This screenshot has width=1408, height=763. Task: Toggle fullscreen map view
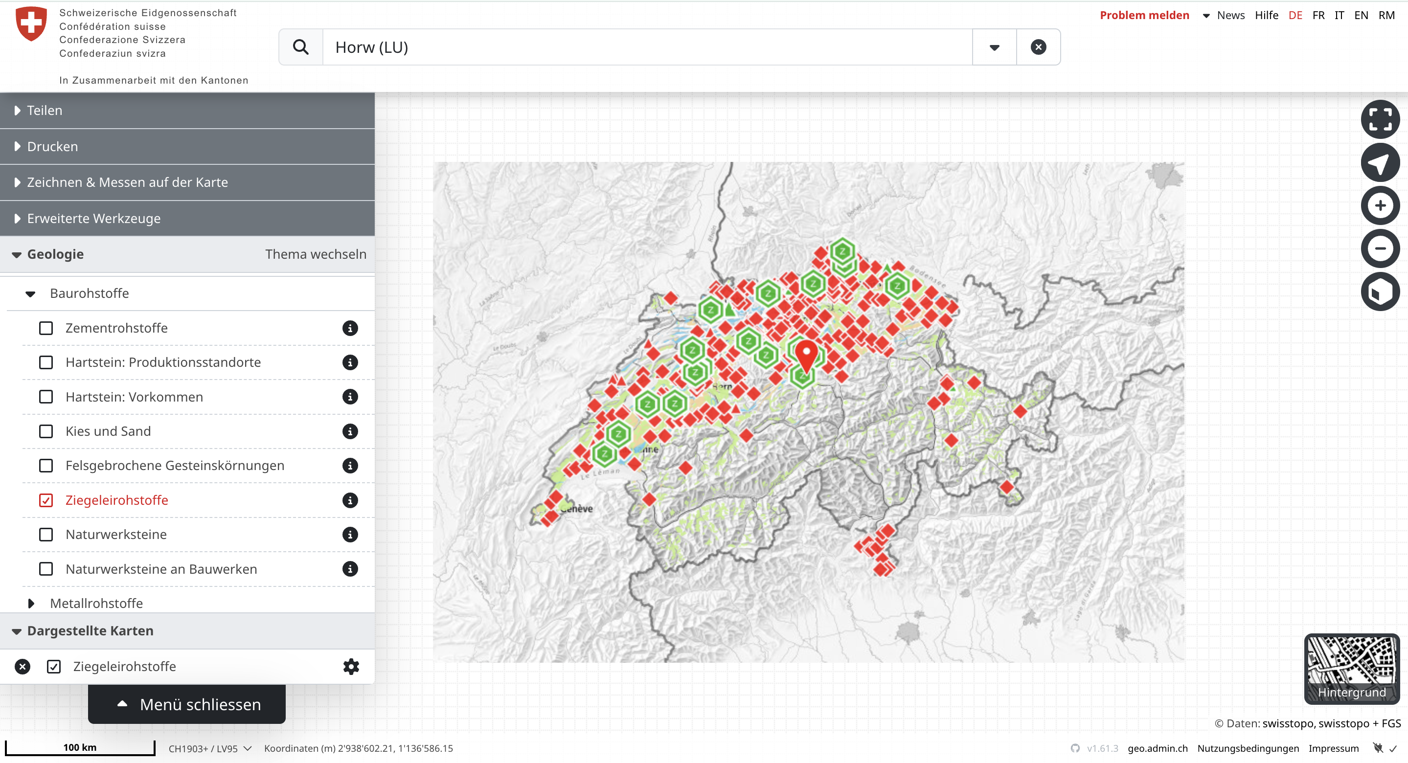[1380, 119]
